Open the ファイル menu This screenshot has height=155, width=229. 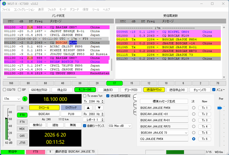point(6,10)
